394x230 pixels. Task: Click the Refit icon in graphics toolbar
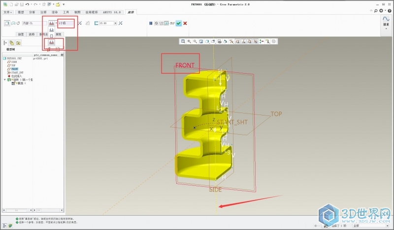[x=183, y=41]
